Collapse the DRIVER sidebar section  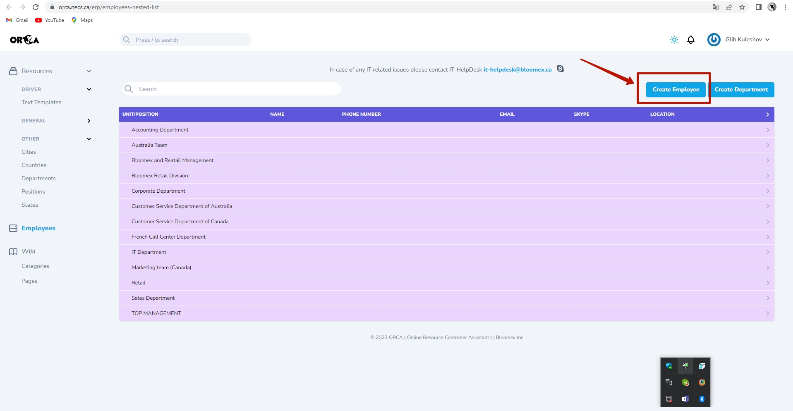(89, 89)
